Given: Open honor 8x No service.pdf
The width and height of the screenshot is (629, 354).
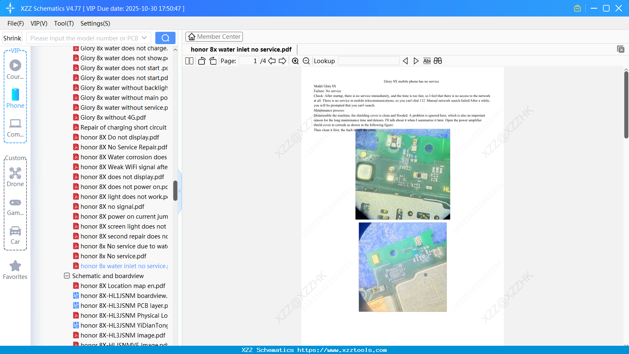Looking at the screenshot, I should pos(110,256).
